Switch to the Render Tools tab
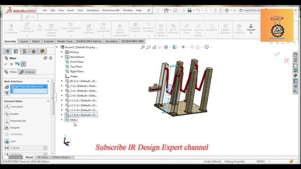Image resolution: width=301 pixels, height=169 pixels. pyautogui.click(x=65, y=41)
